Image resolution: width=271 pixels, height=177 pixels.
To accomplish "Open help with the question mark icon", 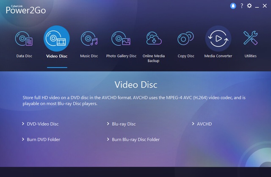I will point(242,6).
